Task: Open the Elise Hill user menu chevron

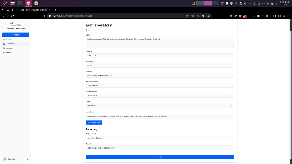Action: point(27,159)
